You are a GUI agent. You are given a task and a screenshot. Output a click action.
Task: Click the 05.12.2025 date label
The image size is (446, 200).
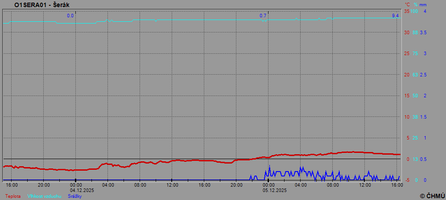click(274, 190)
